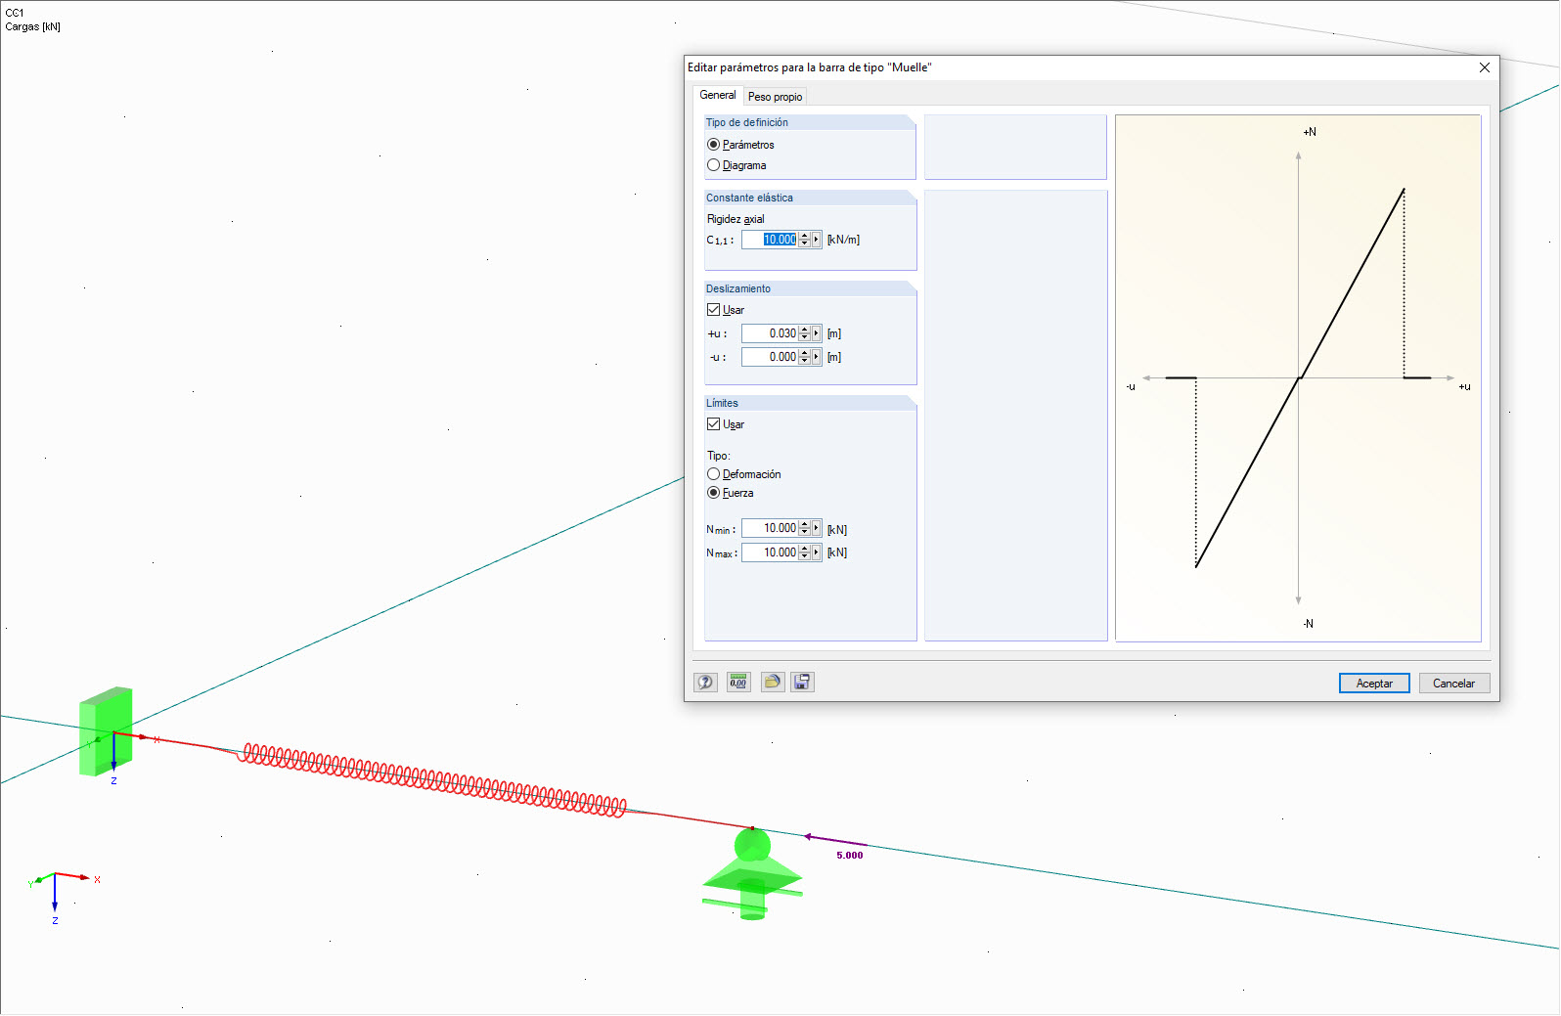Toggle the Usar checkbox under Deslizamiento
1561x1016 pixels.
pyautogui.click(x=714, y=310)
